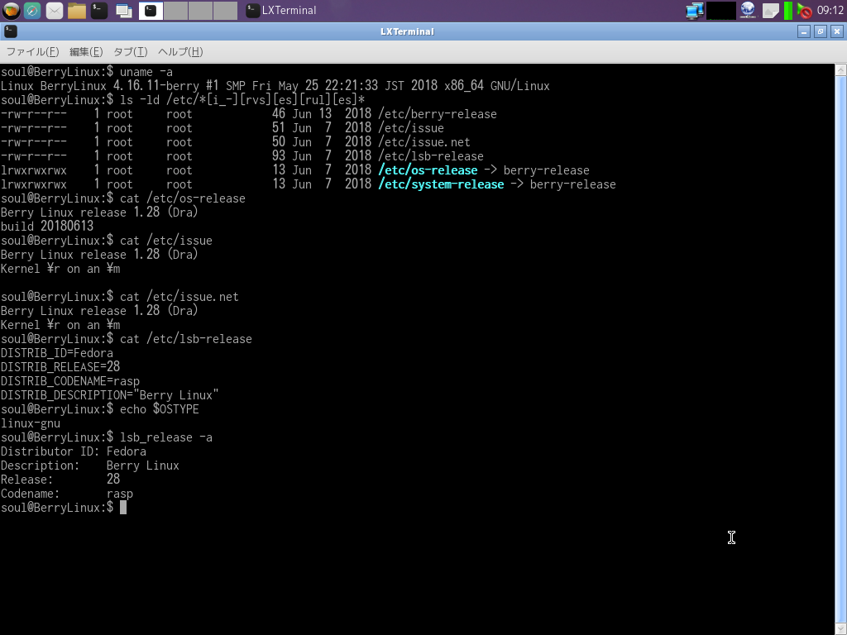Click the 'lsb_release -a' command
847x635 pixels.
[165, 437]
